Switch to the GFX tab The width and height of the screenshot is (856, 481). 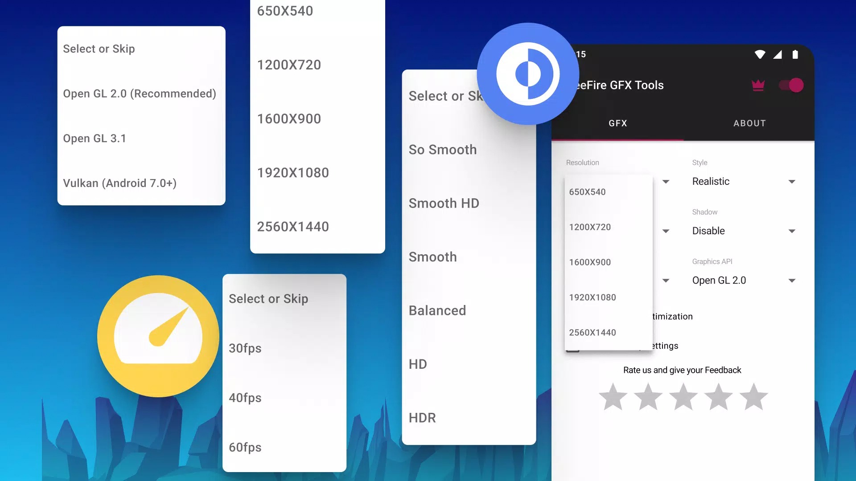[x=618, y=123]
